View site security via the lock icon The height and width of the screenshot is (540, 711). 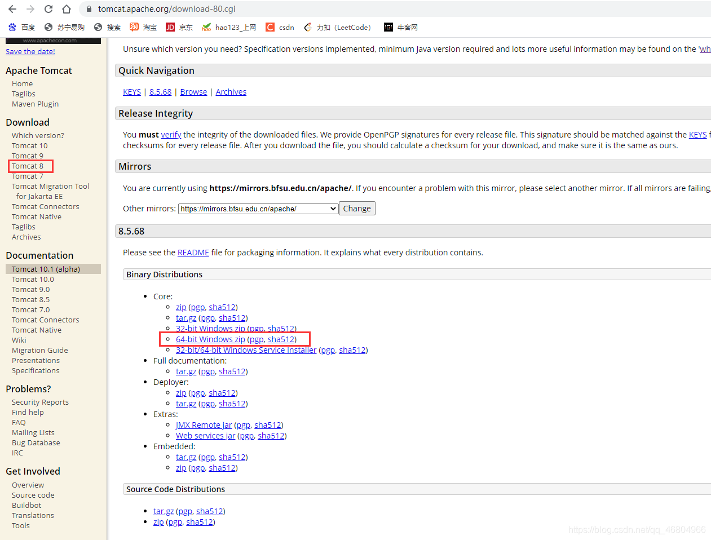point(89,9)
